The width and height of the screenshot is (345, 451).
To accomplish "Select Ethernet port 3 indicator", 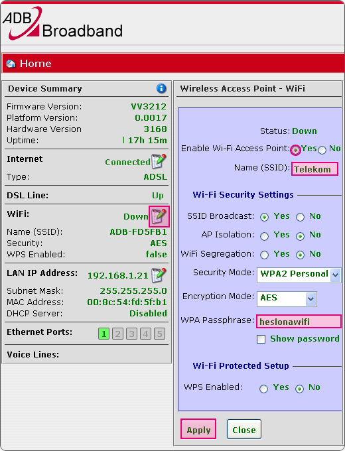I will [131, 334].
